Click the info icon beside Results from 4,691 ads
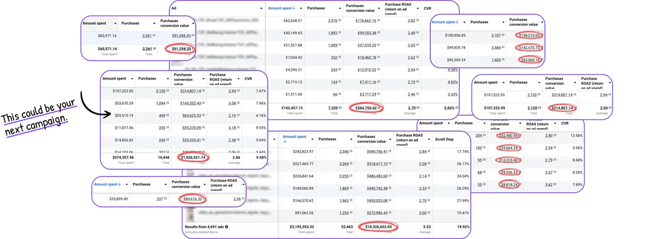This screenshot has width=645, height=239. point(227,226)
